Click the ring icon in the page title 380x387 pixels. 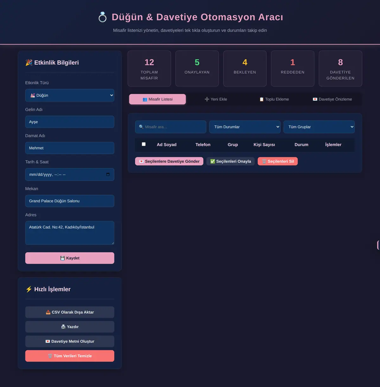tap(103, 17)
